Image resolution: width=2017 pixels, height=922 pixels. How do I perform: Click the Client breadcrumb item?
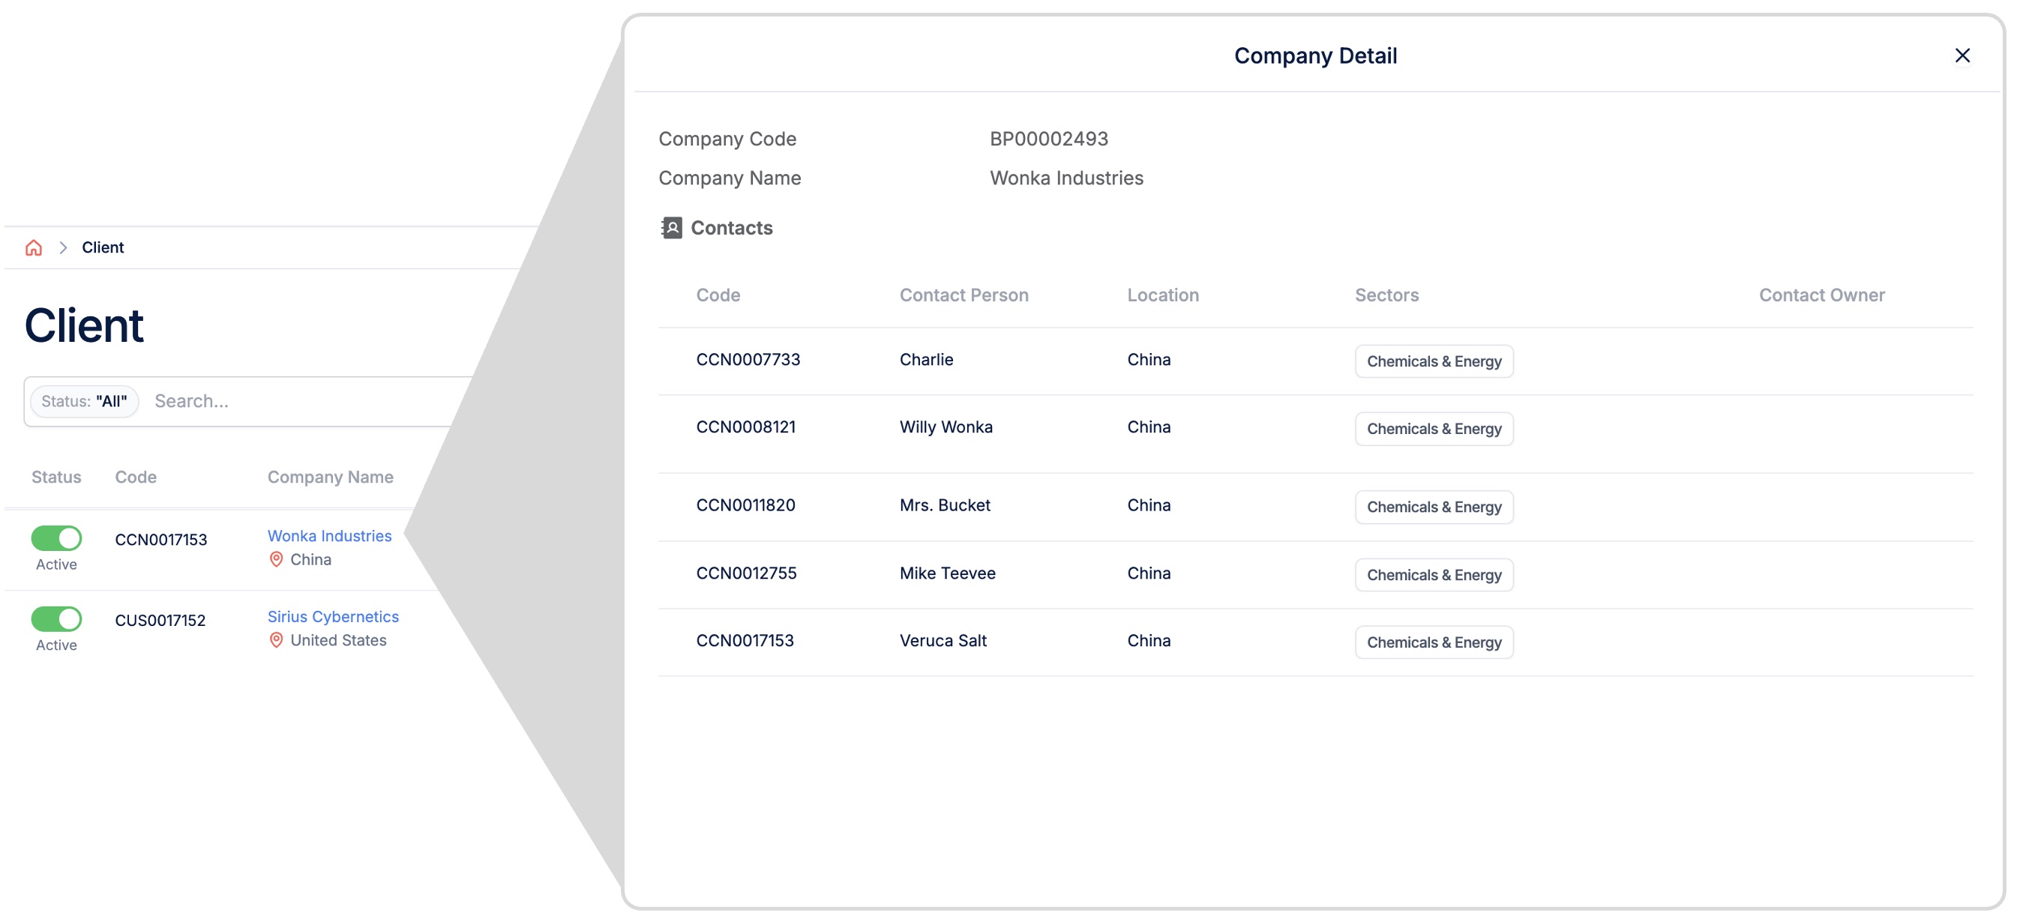pos(103,247)
